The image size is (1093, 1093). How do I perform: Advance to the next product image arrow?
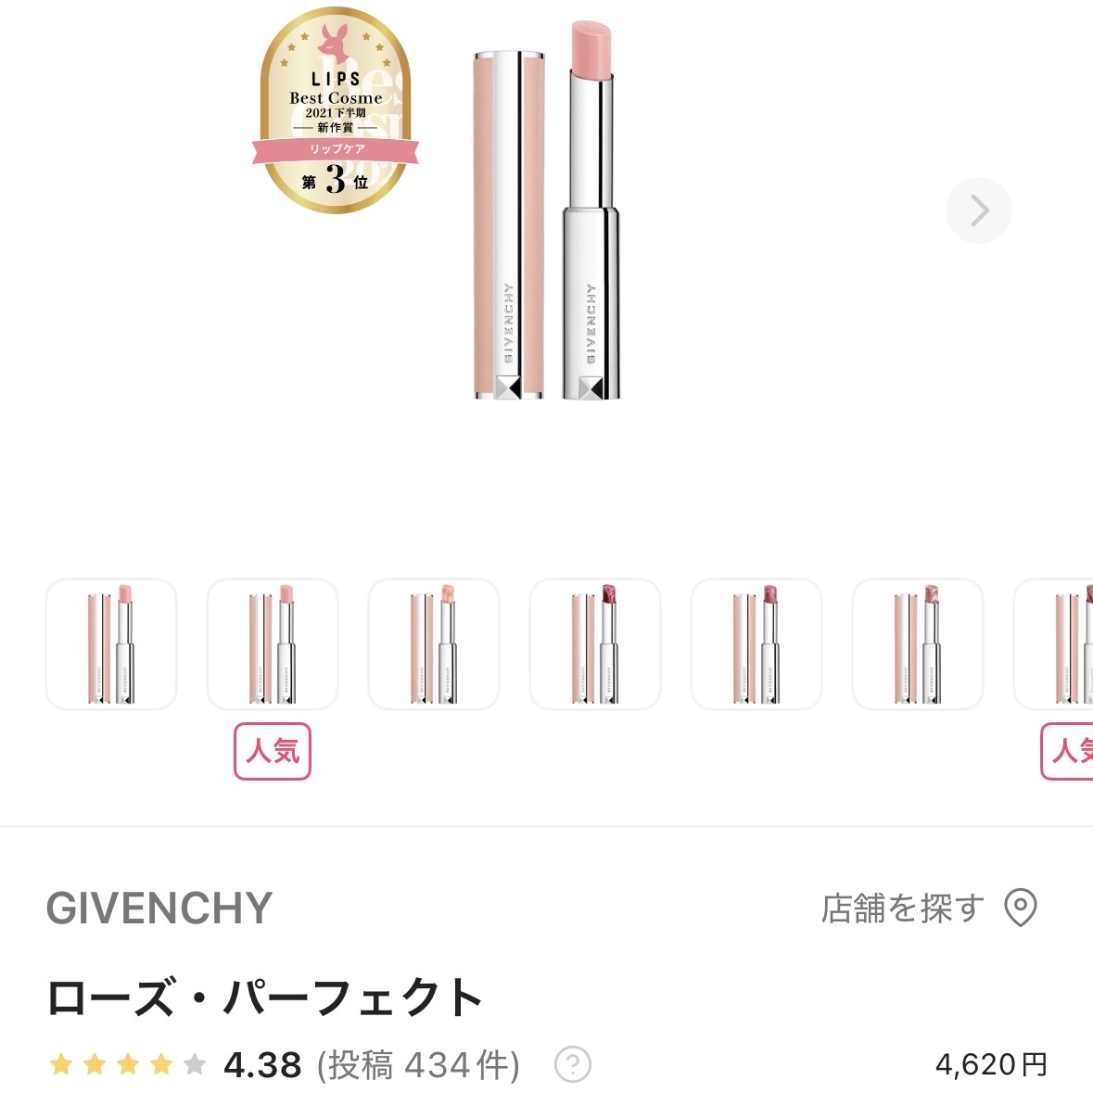click(978, 210)
